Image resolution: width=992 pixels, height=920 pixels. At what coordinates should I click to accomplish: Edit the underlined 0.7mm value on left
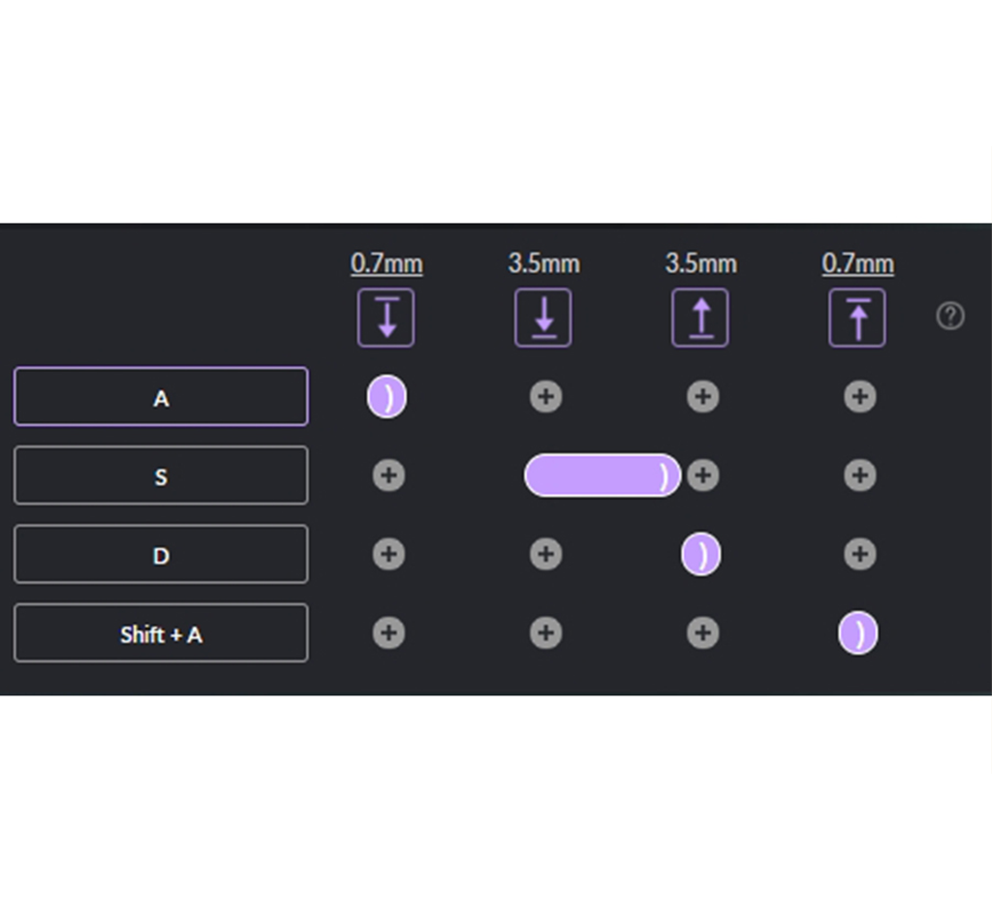(387, 263)
